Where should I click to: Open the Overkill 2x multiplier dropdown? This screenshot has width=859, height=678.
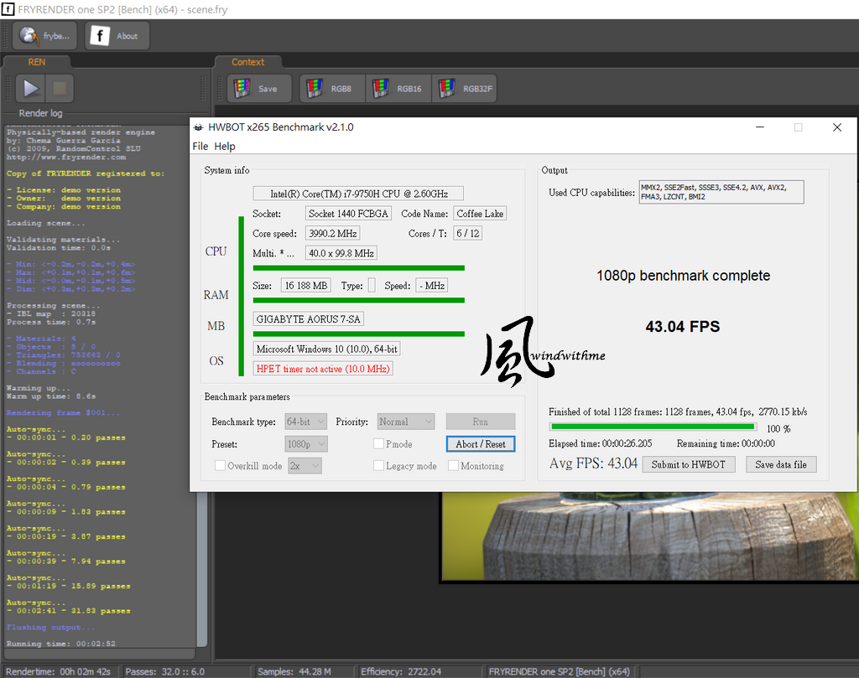pos(305,466)
